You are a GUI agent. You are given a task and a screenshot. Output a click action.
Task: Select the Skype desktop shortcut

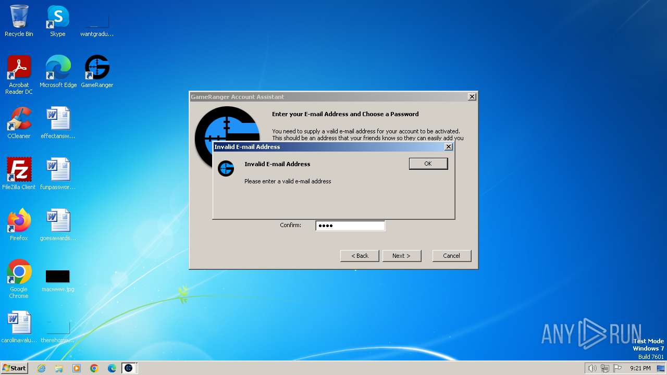pos(58,21)
